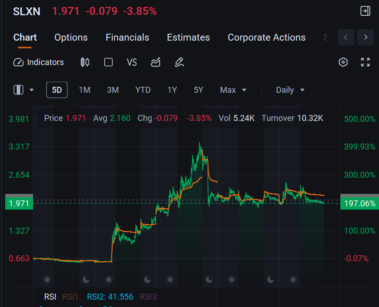Click the Turnover 10.32K value
This screenshot has width=379, height=307.
(292, 118)
